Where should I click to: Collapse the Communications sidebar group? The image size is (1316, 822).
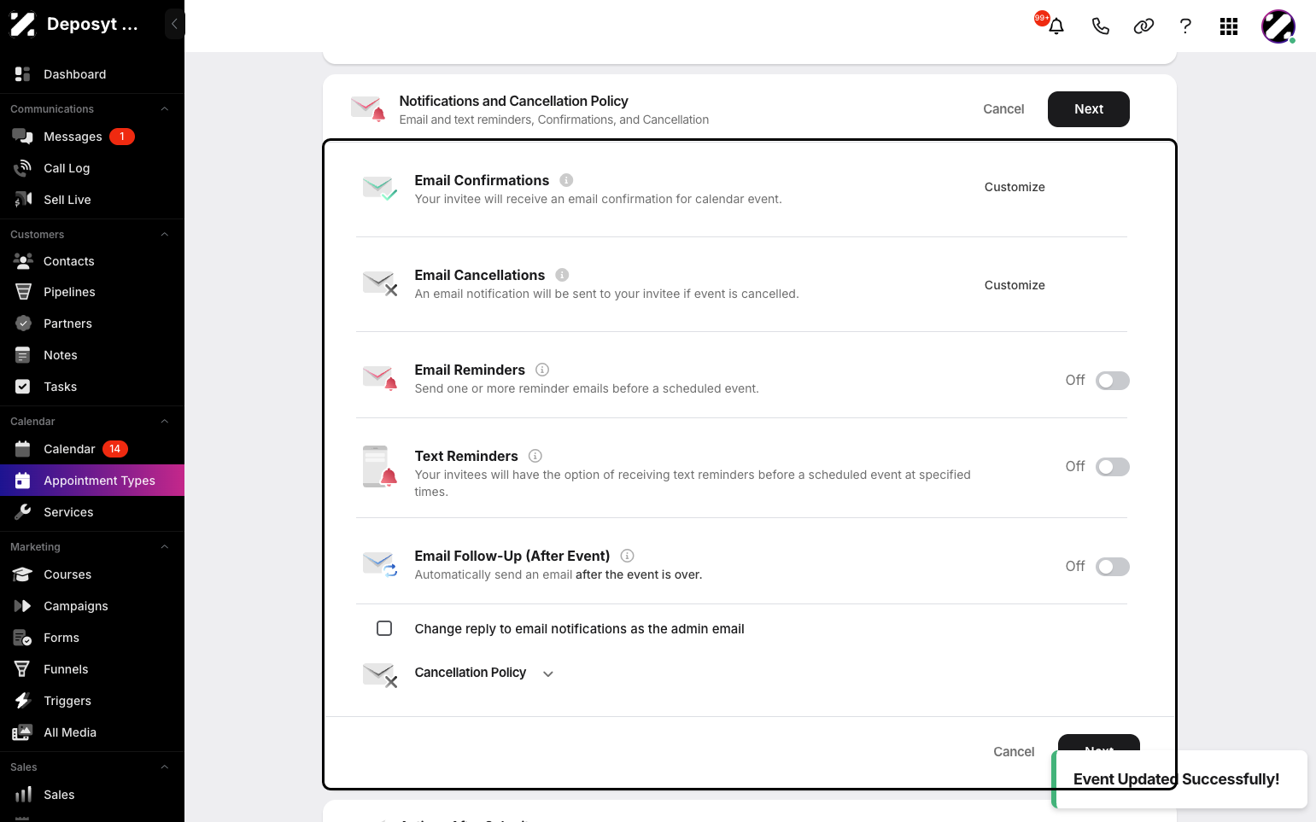(x=165, y=109)
